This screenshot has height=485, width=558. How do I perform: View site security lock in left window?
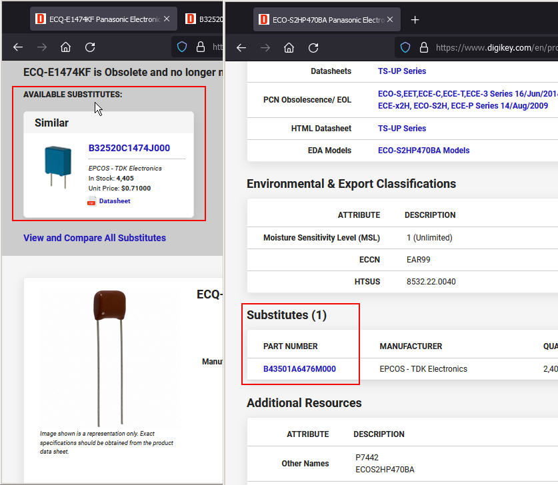[201, 47]
